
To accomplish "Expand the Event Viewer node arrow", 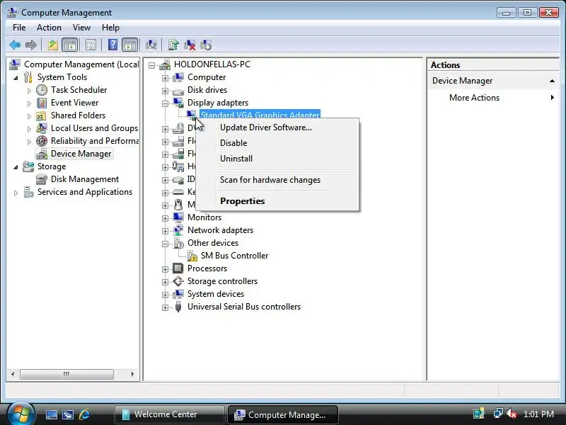I will click(x=29, y=103).
